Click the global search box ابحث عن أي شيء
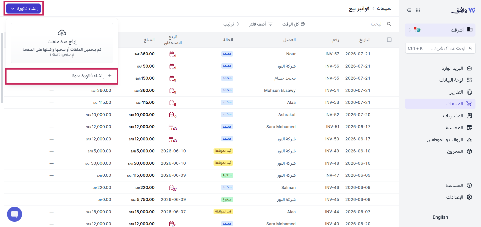481x227 pixels. click(440, 48)
